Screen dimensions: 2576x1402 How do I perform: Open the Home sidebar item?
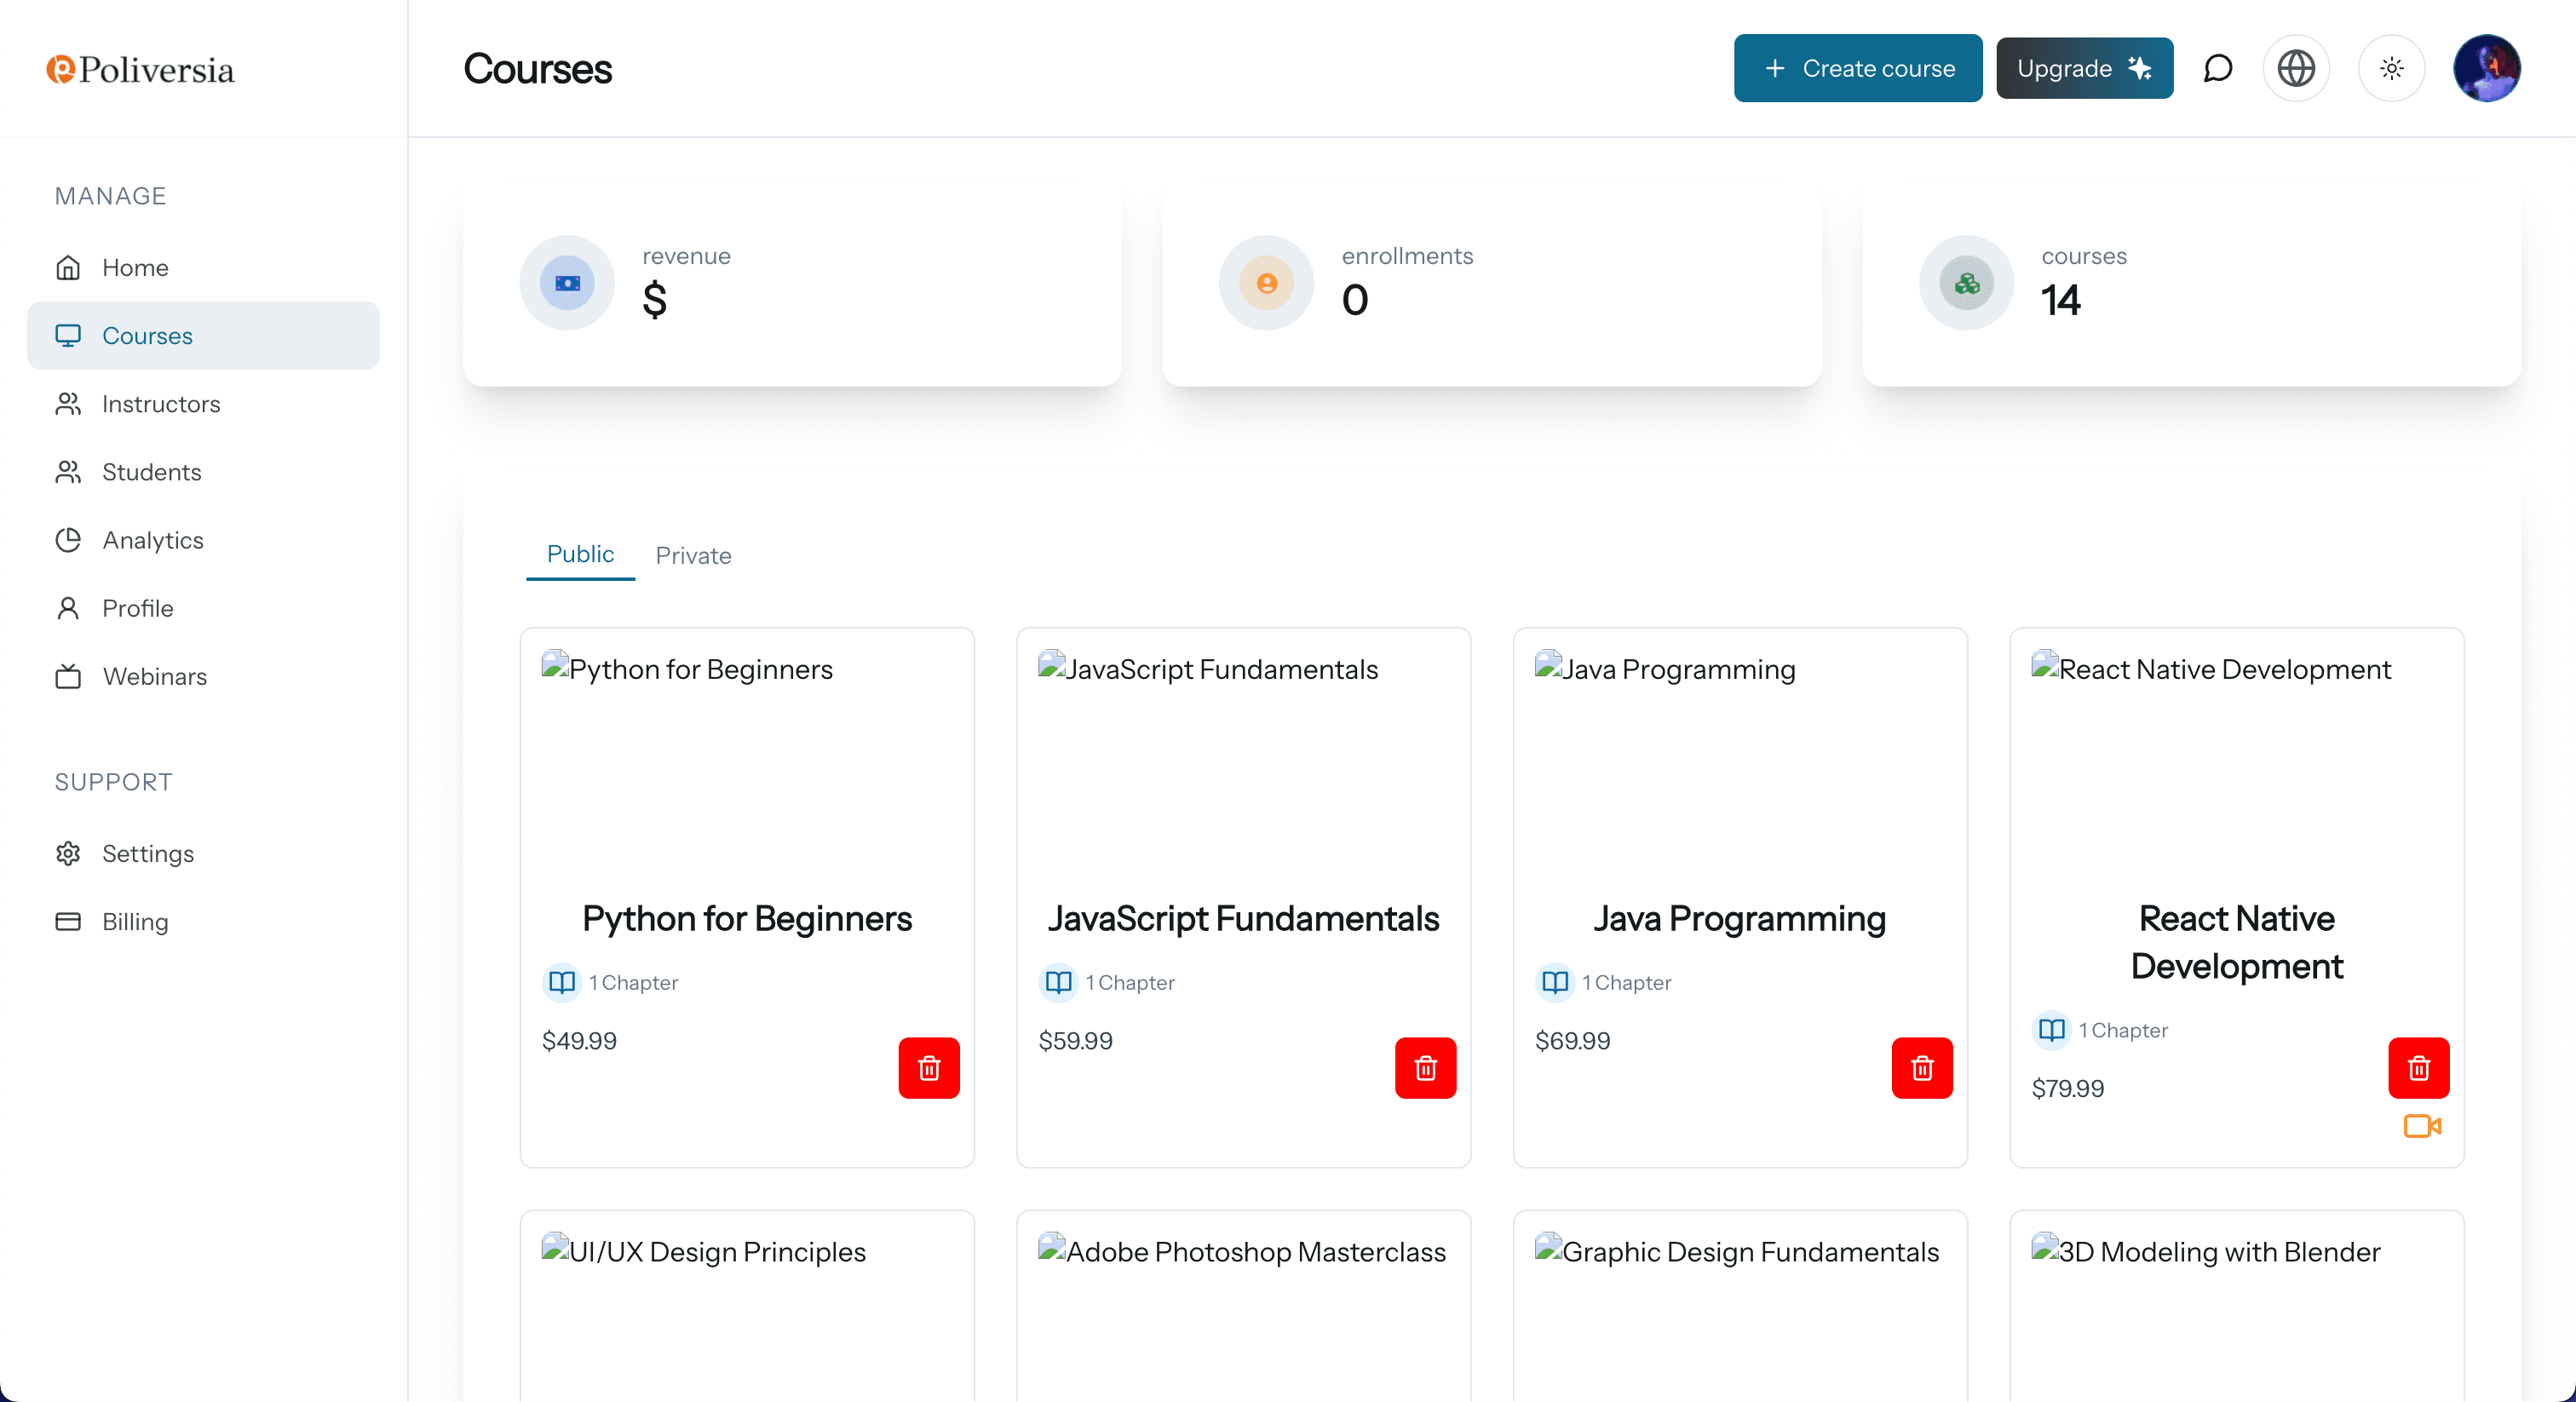pyautogui.click(x=203, y=267)
